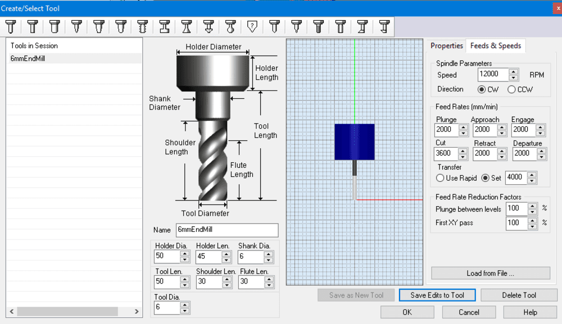Select the Thread Mill tool icon
The width and height of the screenshot is (562, 324).
coord(143,27)
